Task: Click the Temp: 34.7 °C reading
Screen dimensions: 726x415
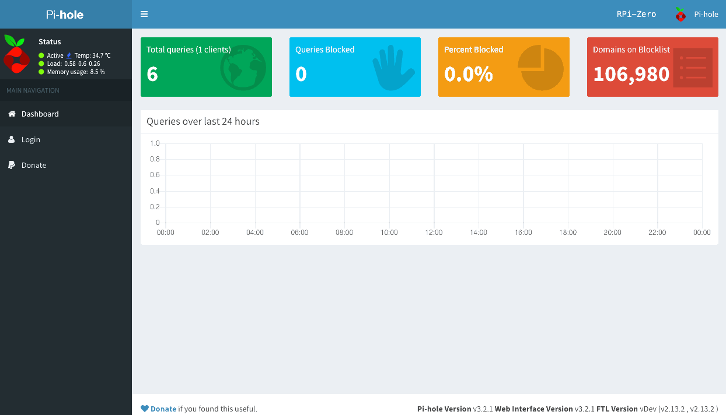Action: click(92, 55)
